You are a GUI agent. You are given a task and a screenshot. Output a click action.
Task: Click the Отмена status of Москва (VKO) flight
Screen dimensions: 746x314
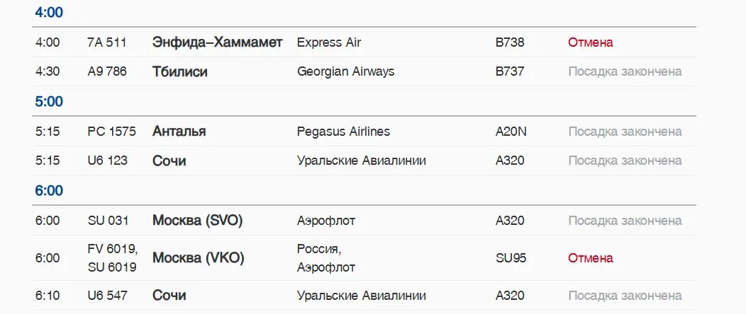pos(591,258)
